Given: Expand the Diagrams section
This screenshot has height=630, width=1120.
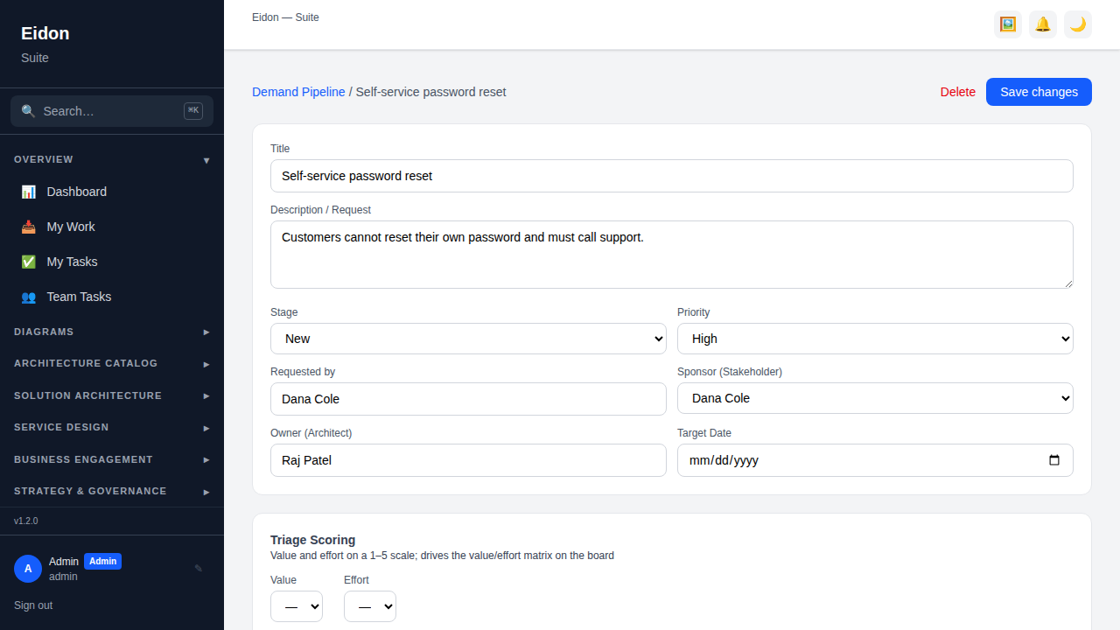Looking at the screenshot, I should pyautogui.click(x=112, y=332).
